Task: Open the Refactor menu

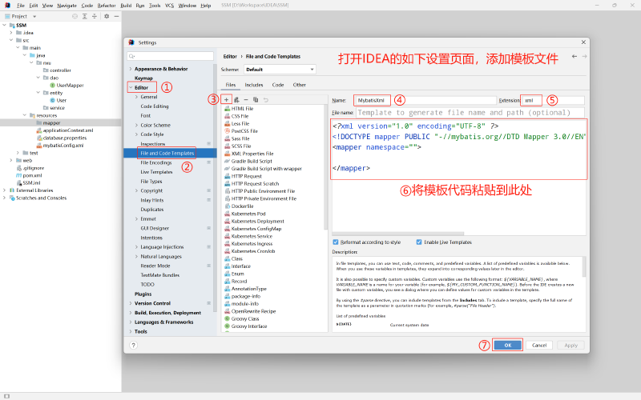Action: point(107,6)
